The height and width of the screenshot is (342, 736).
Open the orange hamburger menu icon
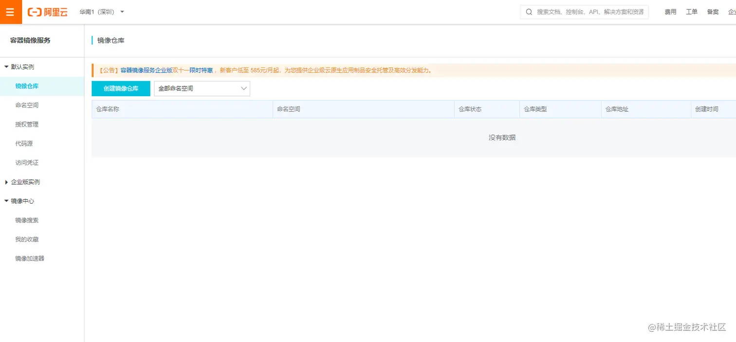pyautogui.click(x=10, y=12)
